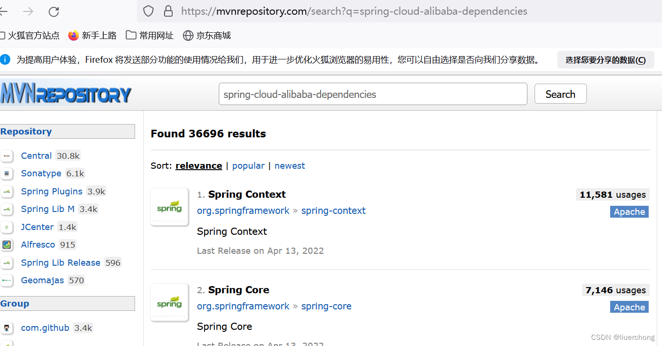View site security via the padlock icon
Viewport: 662px width, 346px height.
[168, 11]
